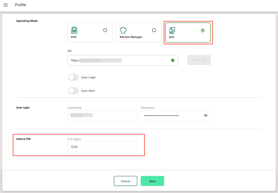The width and height of the screenshot is (278, 193).
Task: Turn on the Auto-Start switch
Action: [73, 91]
